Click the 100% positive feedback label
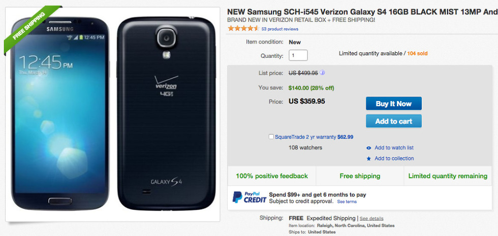The height and width of the screenshot is (236, 498). (272, 176)
